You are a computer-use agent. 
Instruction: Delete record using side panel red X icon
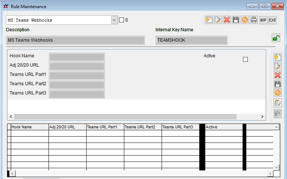point(278,75)
